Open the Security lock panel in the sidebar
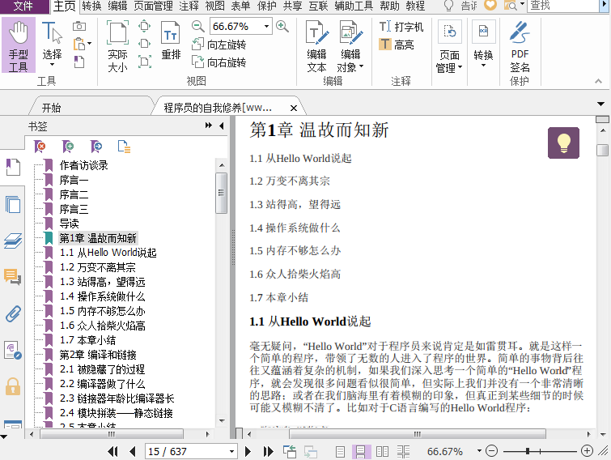Image resolution: width=611 pixels, height=460 pixels. pos(13,387)
